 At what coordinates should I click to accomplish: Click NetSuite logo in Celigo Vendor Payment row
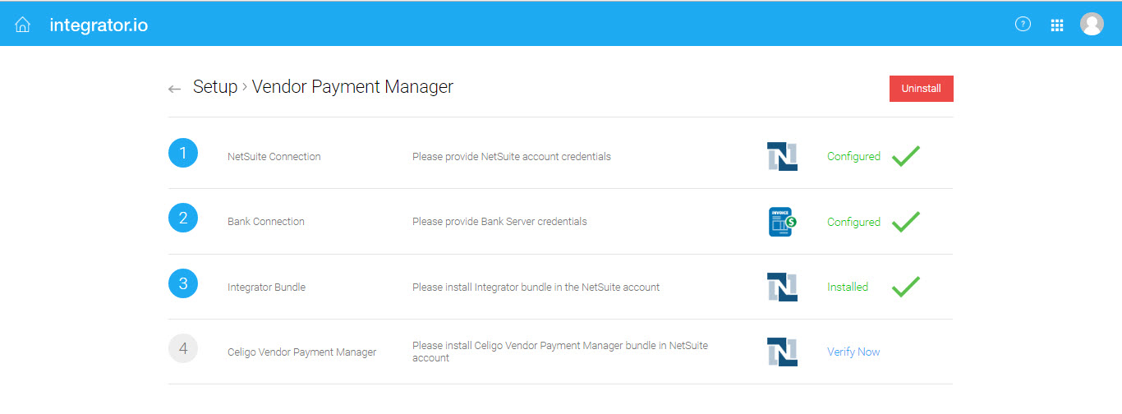click(782, 352)
